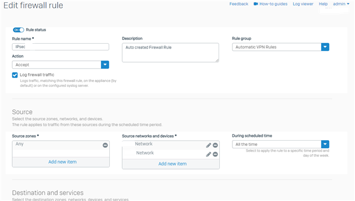Screen dimensions: 355x201
Task: Click the Rule group dropdown arrow
Action: pos(325,47)
